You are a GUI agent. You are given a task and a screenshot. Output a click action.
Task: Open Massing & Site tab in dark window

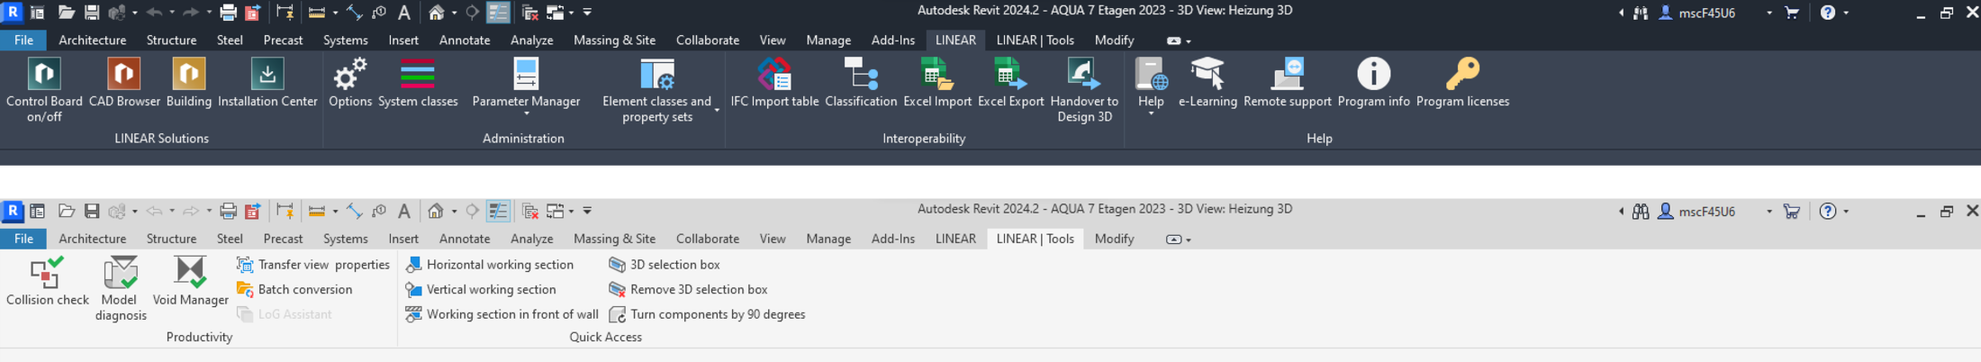[614, 40]
